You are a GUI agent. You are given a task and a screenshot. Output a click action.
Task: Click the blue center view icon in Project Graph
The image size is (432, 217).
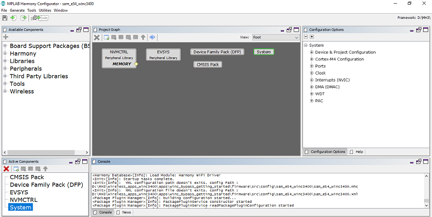coord(152,37)
